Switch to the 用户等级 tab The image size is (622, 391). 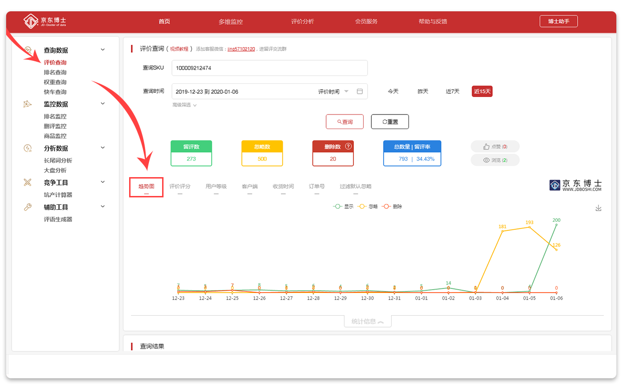[216, 187]
